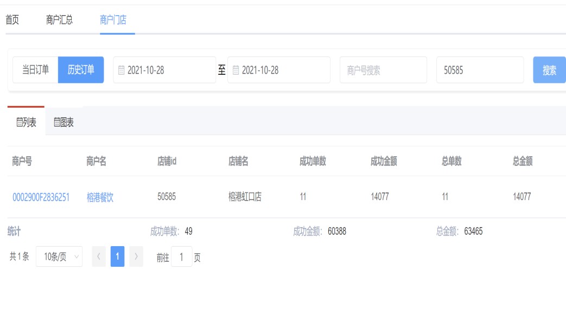Go to previous page arrow in pagination
Viewport: 566px width, 328px height.
[99, 256]
